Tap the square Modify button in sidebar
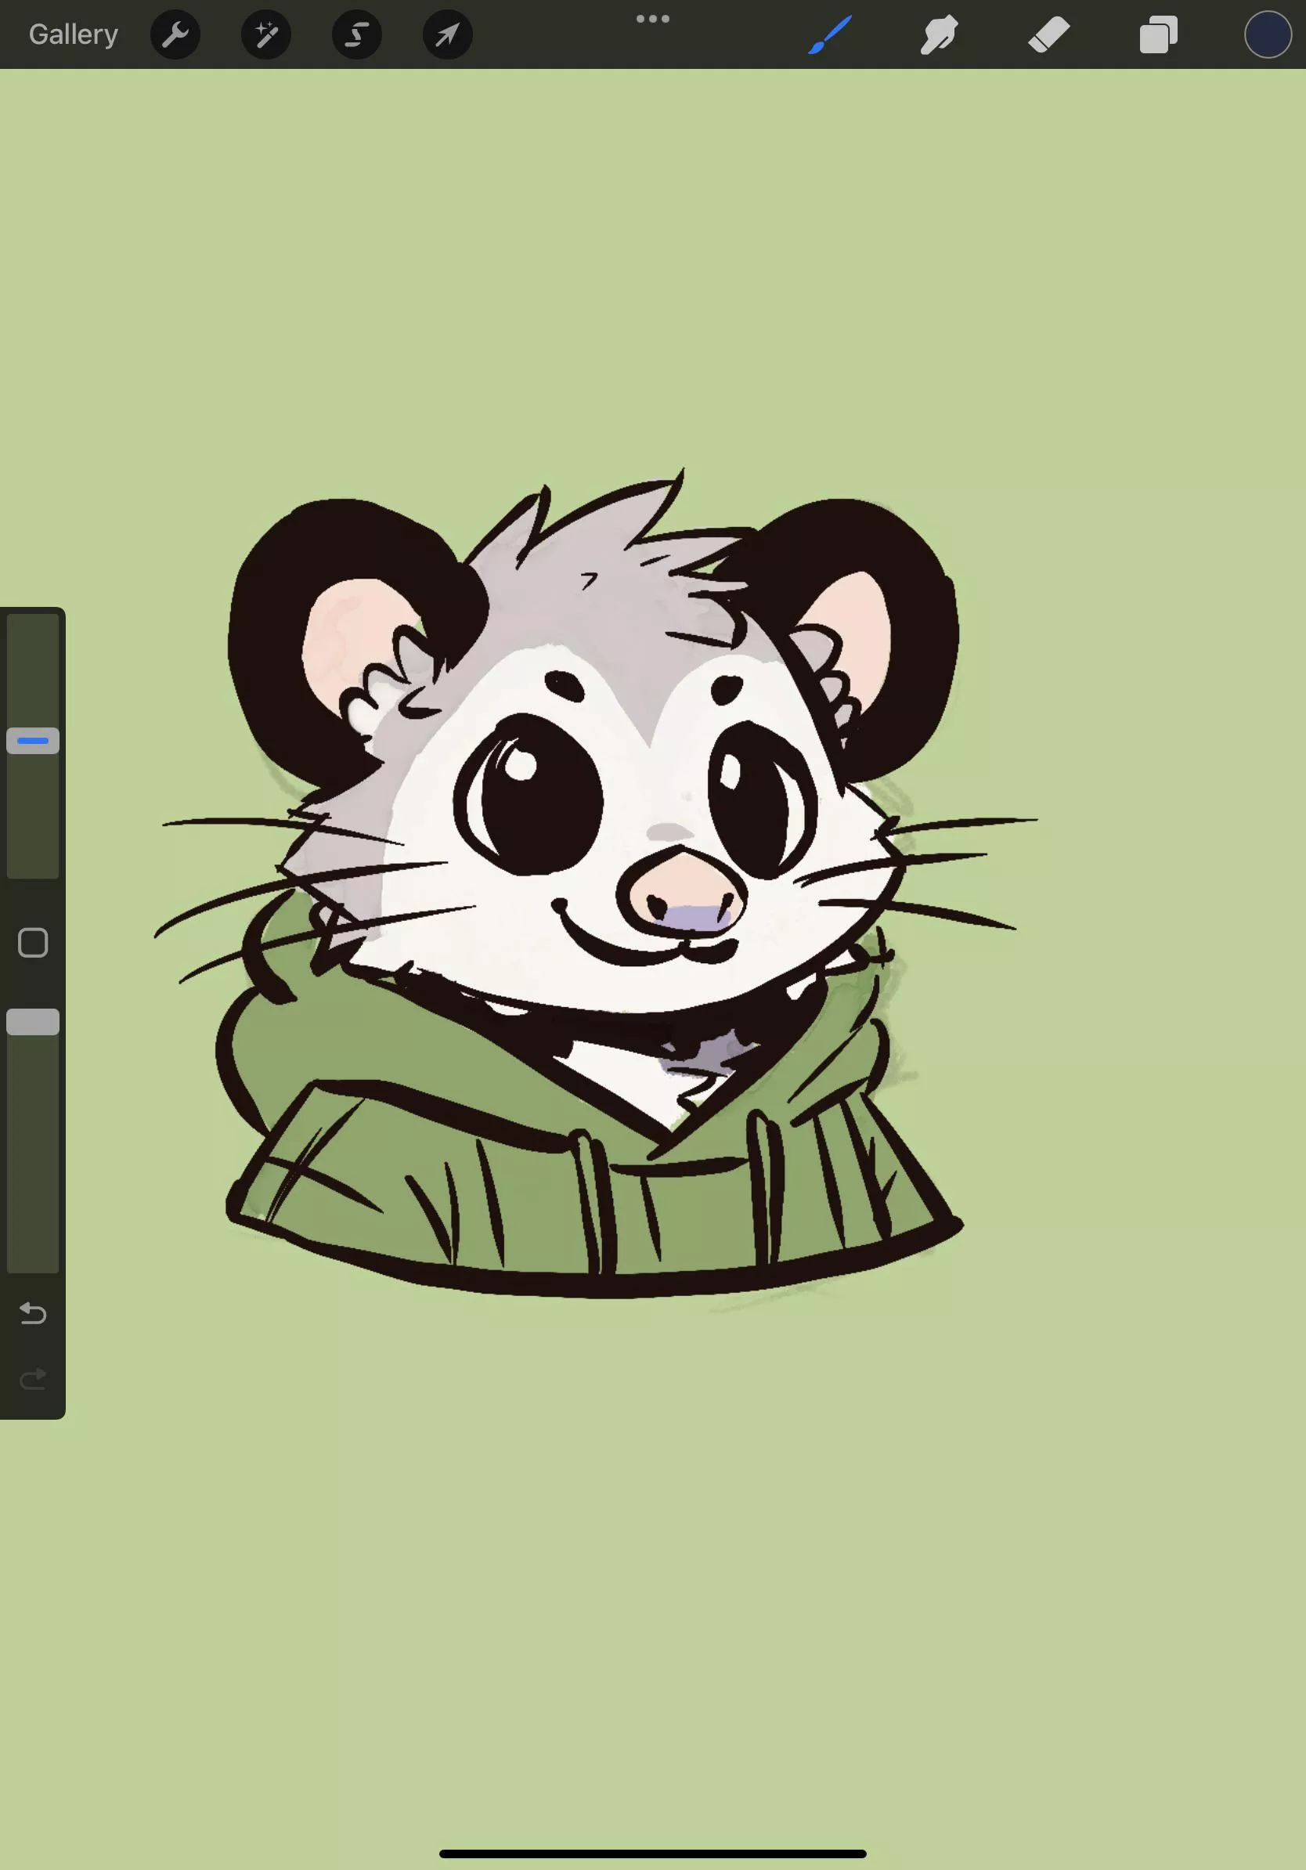The image size is (1306, 1870). [34, 942]
